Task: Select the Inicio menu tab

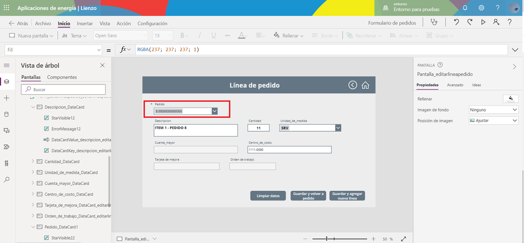Action: [x=64, y=24]
